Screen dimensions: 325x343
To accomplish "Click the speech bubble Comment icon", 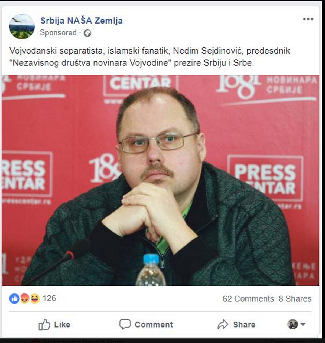I will [125, 324].
